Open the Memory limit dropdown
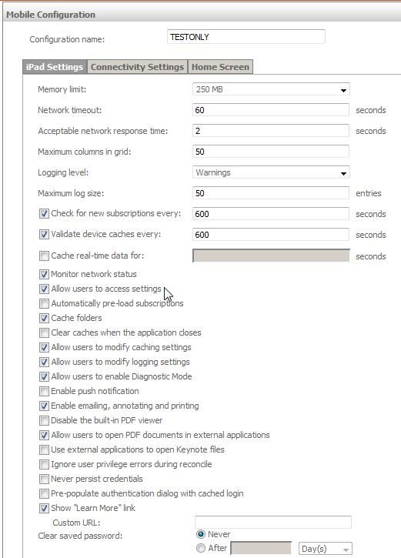 pyautogui.click(x=271, y=89)
